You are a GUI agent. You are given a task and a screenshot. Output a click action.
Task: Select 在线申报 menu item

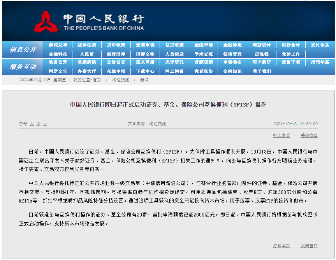coord(116,71)
